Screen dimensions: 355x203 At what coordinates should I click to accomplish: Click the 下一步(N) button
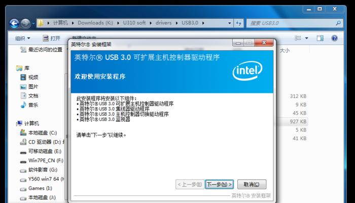(x=219, y=184)
